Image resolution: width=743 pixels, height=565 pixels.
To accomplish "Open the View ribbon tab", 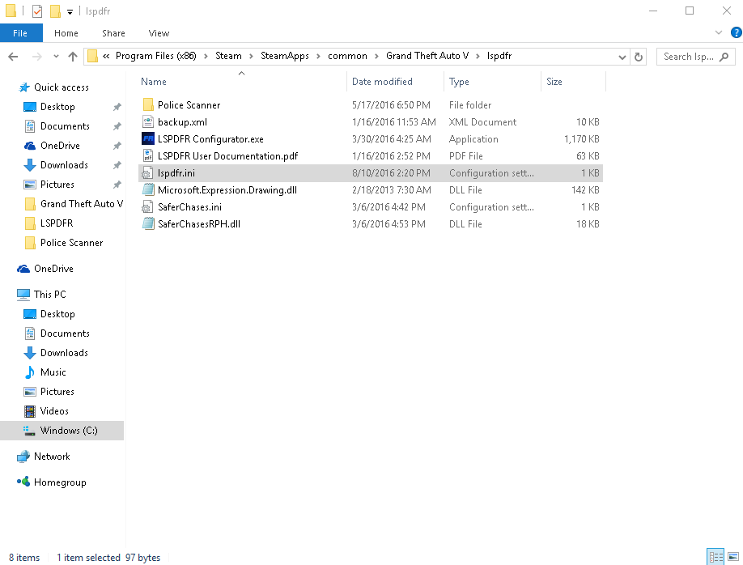I will (159, 33).
